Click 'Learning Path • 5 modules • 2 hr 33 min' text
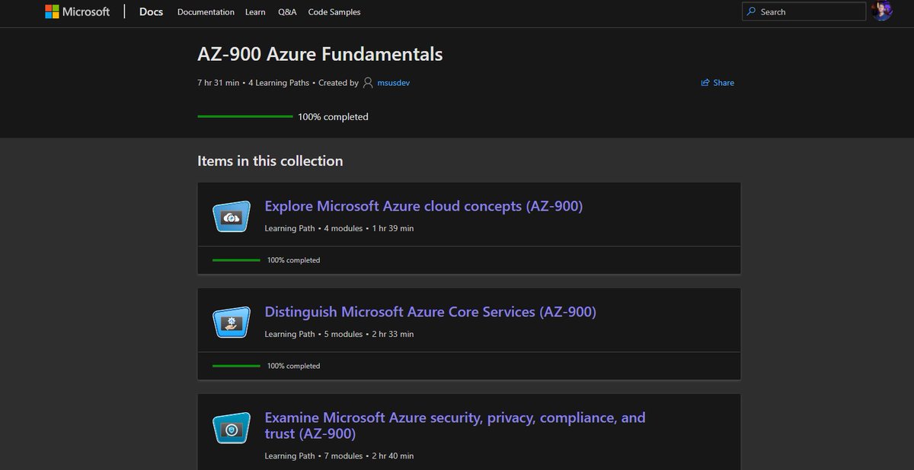Image resolution: width=914 pixels, height=470 pixels. [x=339, y=334]
